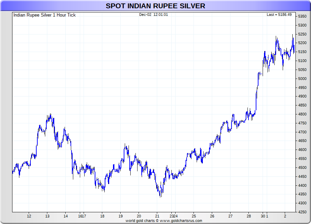Click the 4350 price axis label
The width and height of the screenshot is (311, 224).
302,194
